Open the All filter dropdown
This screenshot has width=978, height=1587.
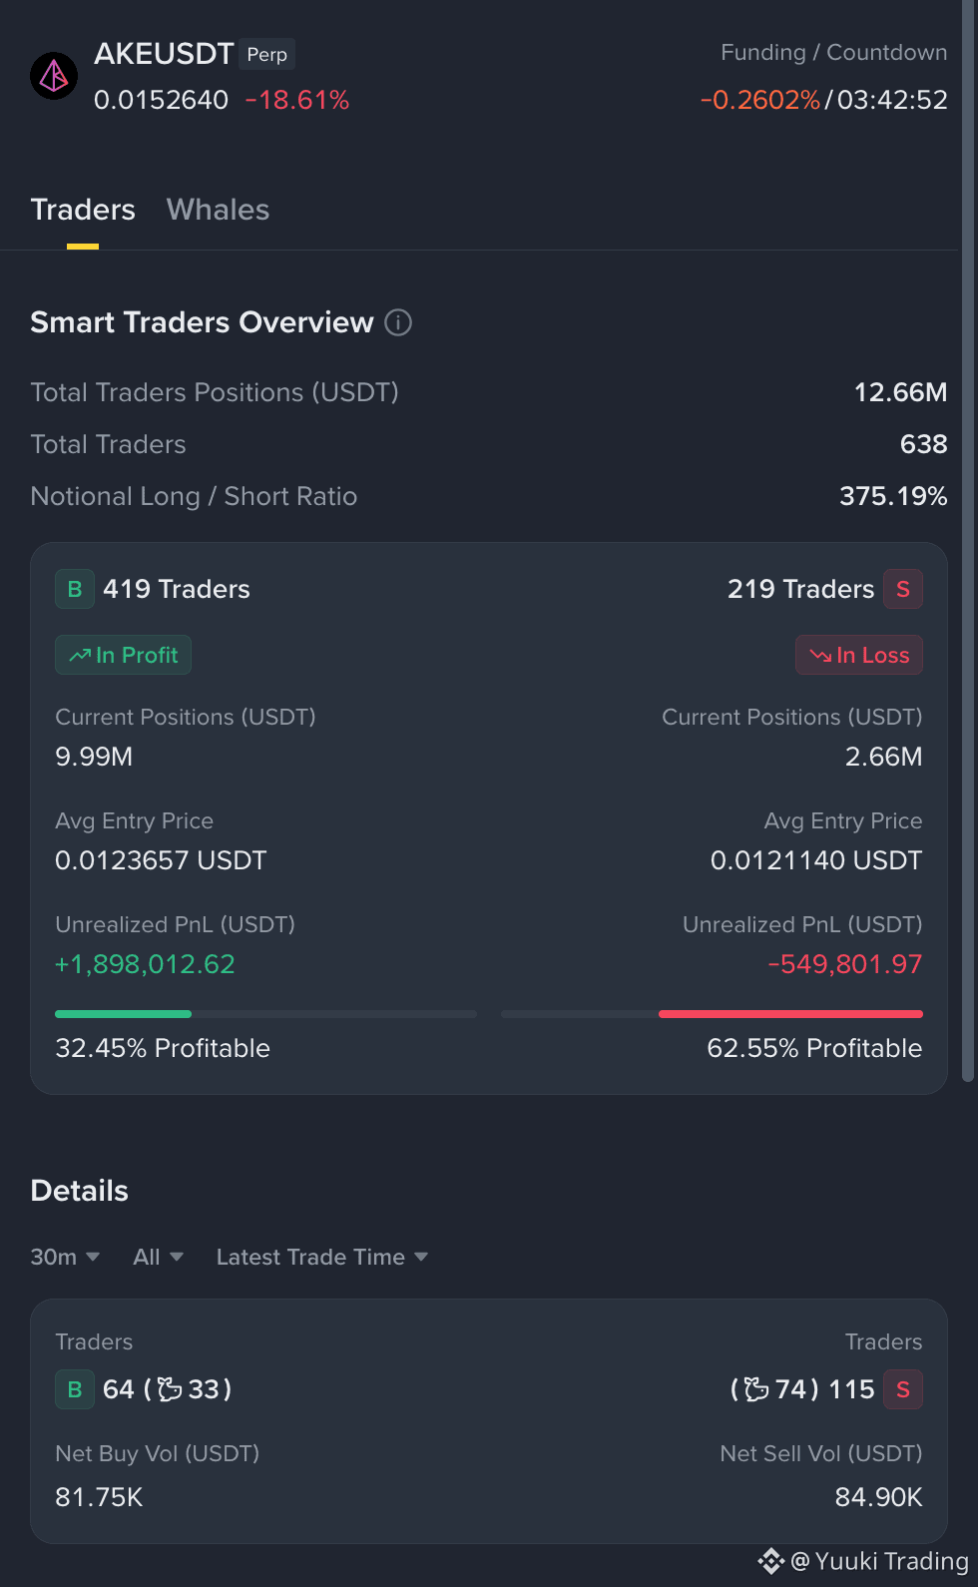coord(158,1257)
